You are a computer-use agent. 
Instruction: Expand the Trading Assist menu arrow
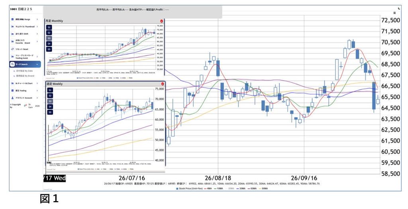[37, 56]
